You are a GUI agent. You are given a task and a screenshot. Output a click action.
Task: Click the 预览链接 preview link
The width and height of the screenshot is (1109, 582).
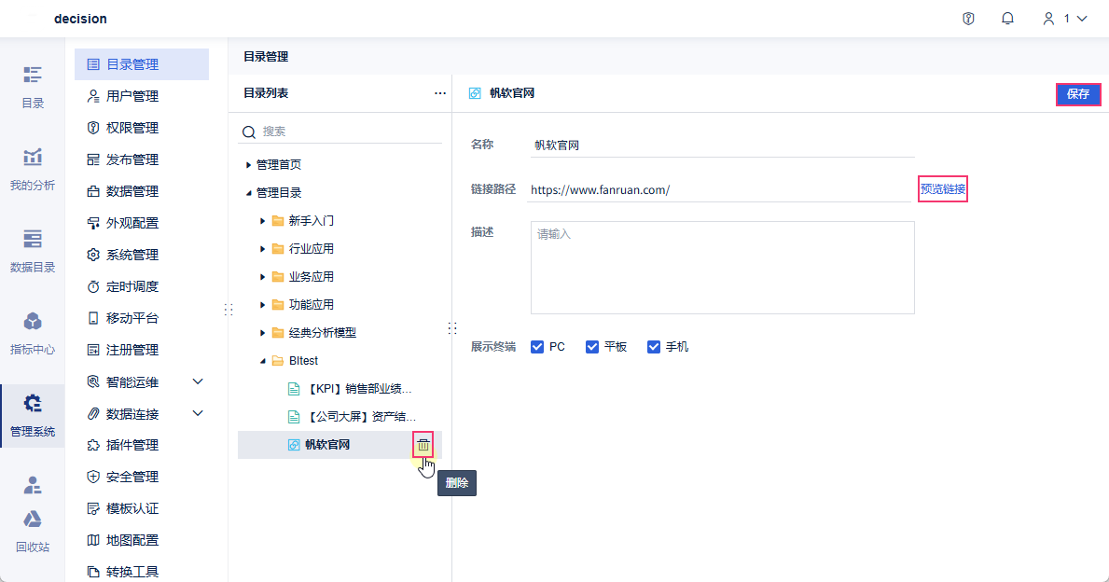coord(943,189)
